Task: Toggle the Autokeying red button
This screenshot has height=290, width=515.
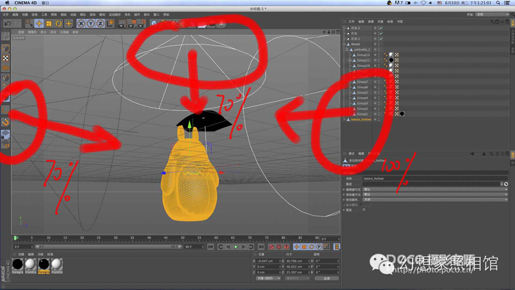Action: click(279, 247)
